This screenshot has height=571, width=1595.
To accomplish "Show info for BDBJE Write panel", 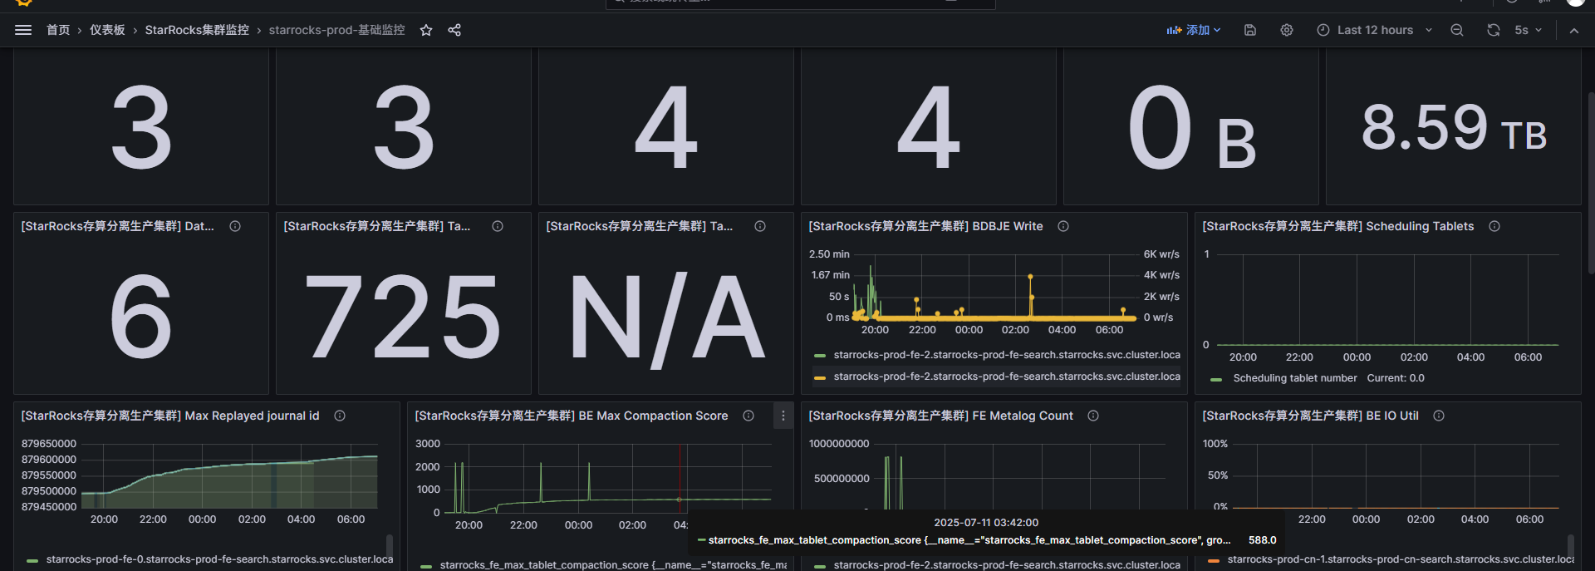I will click(1063, 226).
